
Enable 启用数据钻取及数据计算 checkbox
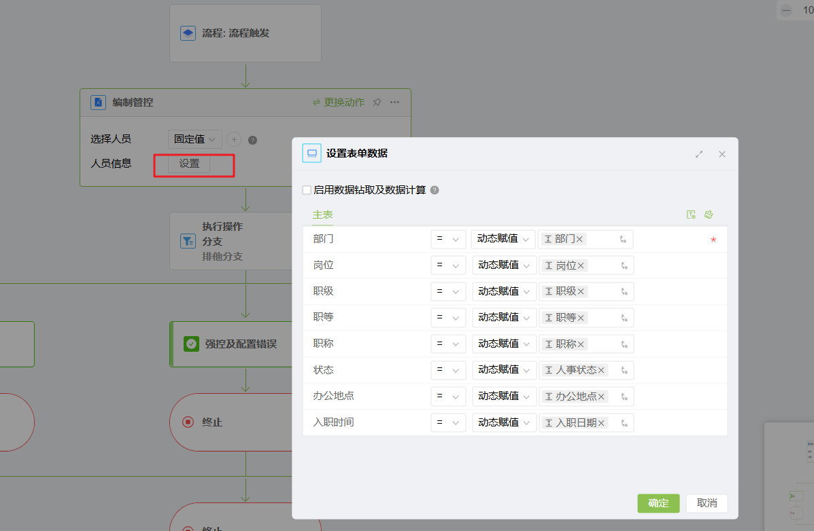tap(307, 190)
